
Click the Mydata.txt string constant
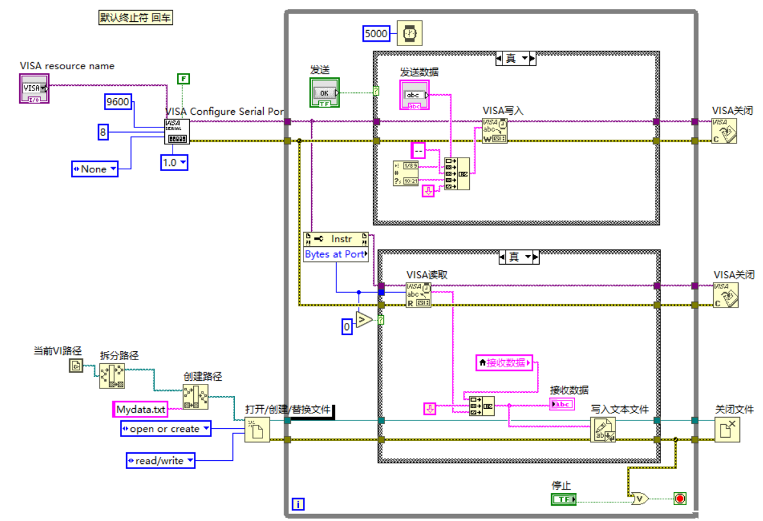140,409
